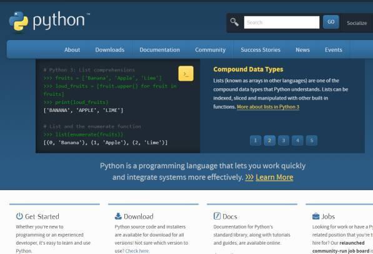The width and height of the screenshot is (373, 254).
Task: Click the Learn More link
Action: 274,177
